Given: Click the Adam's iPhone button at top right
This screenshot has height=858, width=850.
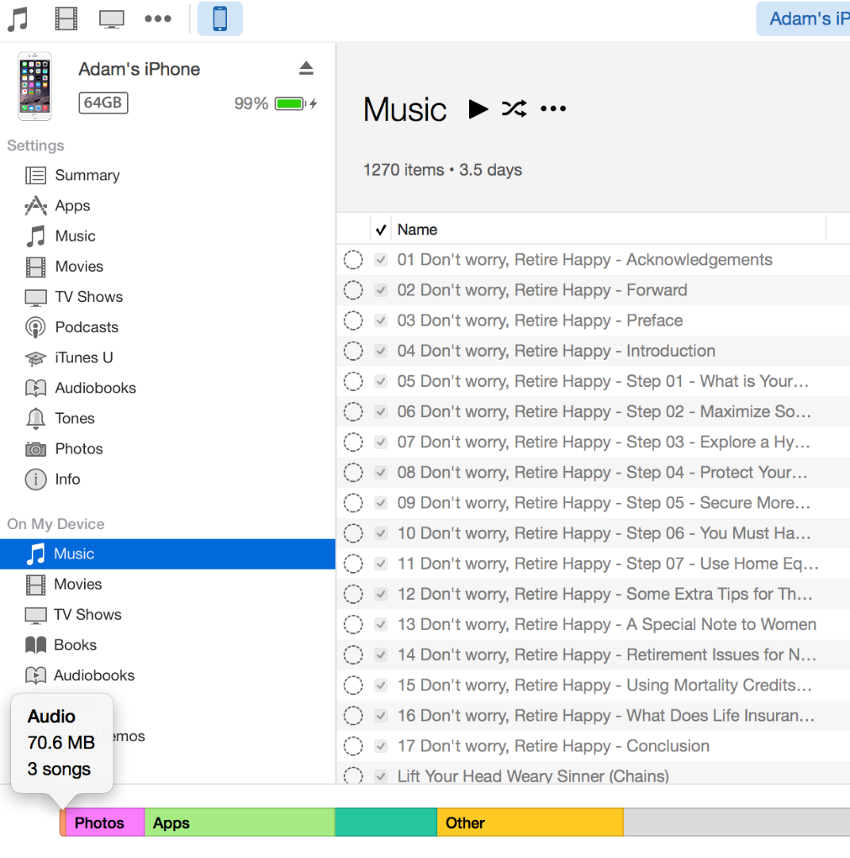Looking at the screenshot, I should [x=803, y=18].
